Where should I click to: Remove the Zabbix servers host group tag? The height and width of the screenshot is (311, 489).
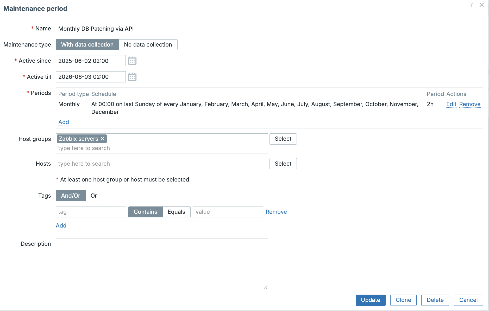pos(103,139)
